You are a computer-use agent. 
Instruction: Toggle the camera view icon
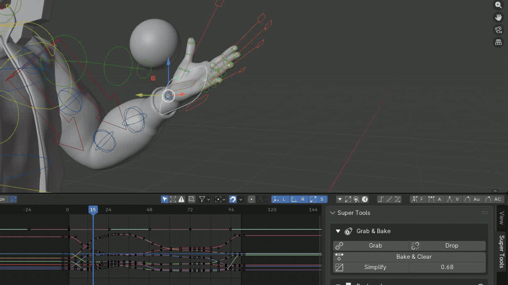[498, 30]
